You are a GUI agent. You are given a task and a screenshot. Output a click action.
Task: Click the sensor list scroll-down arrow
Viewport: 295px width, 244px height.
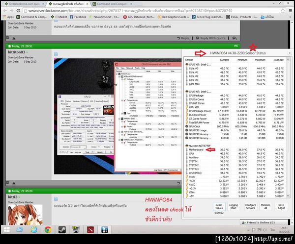click(x=288, y=196)
